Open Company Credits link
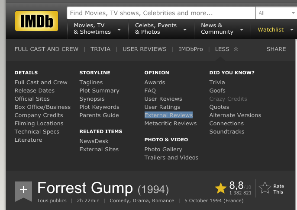The image size is (297, 210). (x=39, y=115)
